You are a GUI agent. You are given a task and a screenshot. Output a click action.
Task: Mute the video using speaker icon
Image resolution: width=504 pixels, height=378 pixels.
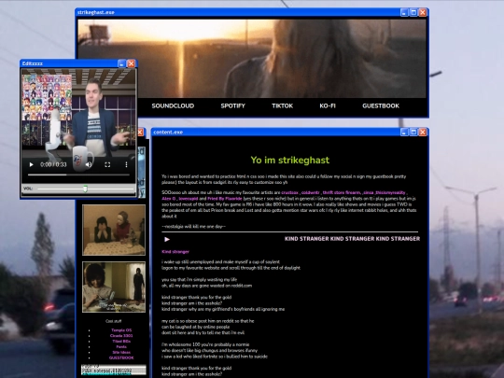89,164
